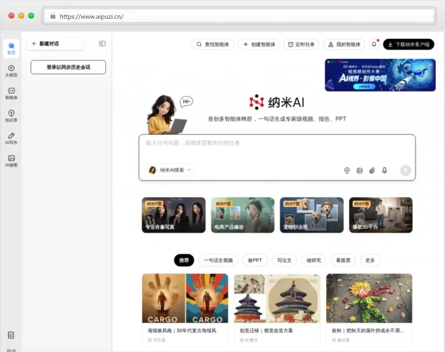This screenshot has width=445, height=352.
Task: Select the 做PPT tab
Action: [255, 260]
